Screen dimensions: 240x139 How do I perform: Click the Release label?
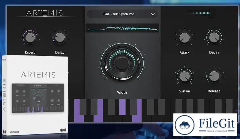click(x=214, y=91)
